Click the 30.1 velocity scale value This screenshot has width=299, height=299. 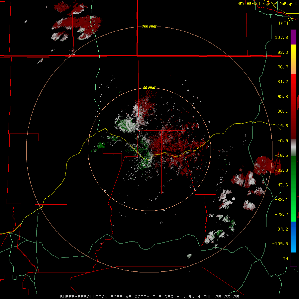[283, 111]
